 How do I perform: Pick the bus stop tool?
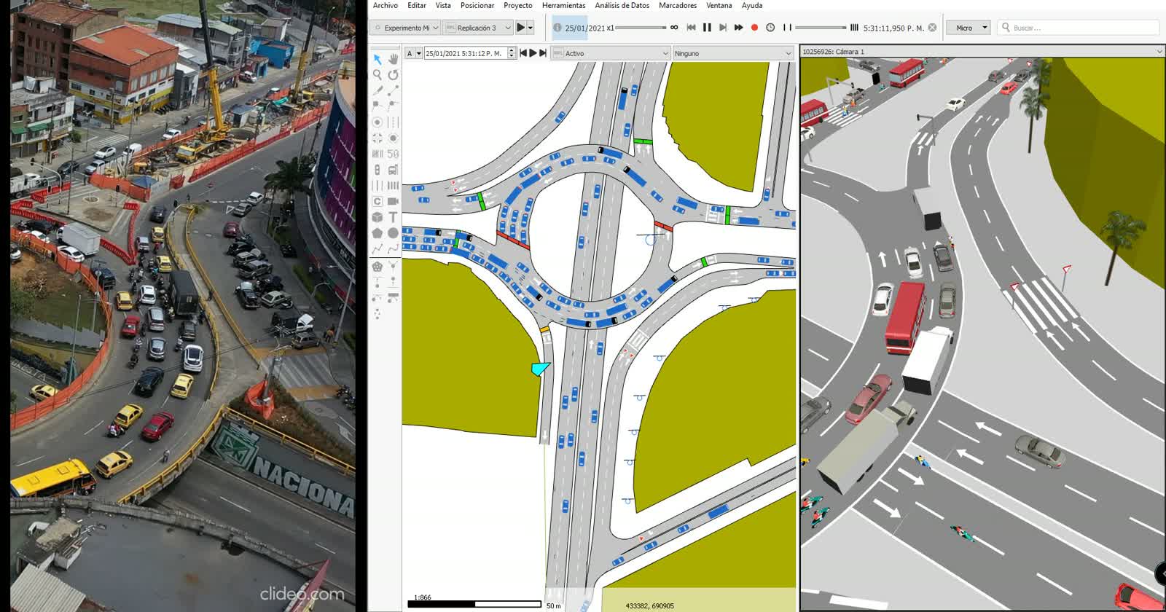click(393, 170)
